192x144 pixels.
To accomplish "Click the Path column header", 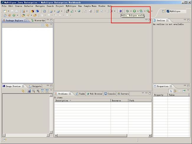I will click(140, 101).
